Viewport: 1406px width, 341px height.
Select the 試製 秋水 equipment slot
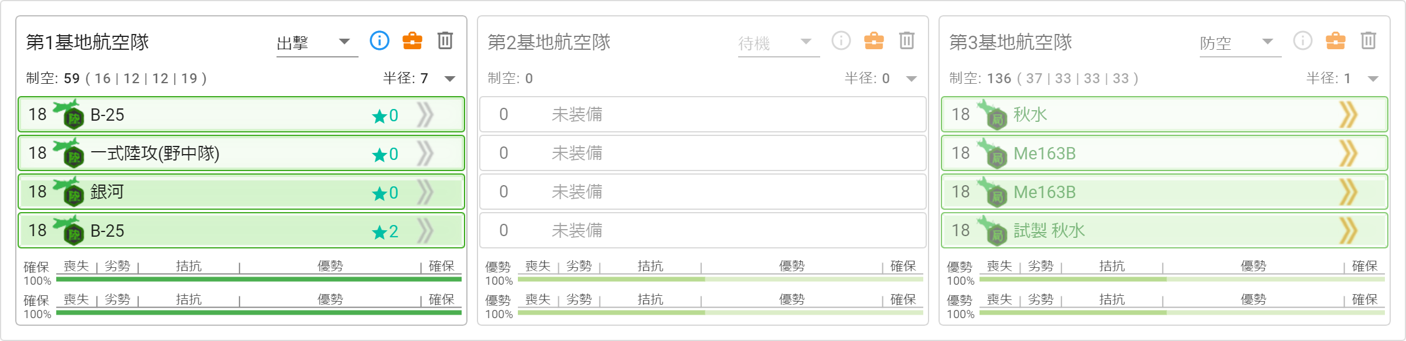click(1165, 231)
